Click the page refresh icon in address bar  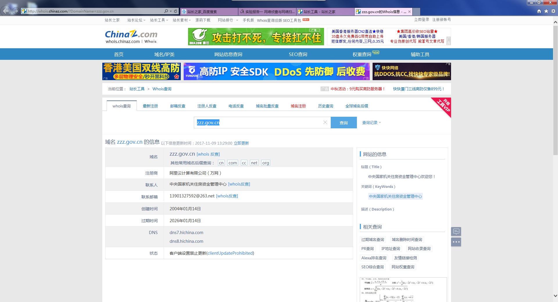point(176,11)
